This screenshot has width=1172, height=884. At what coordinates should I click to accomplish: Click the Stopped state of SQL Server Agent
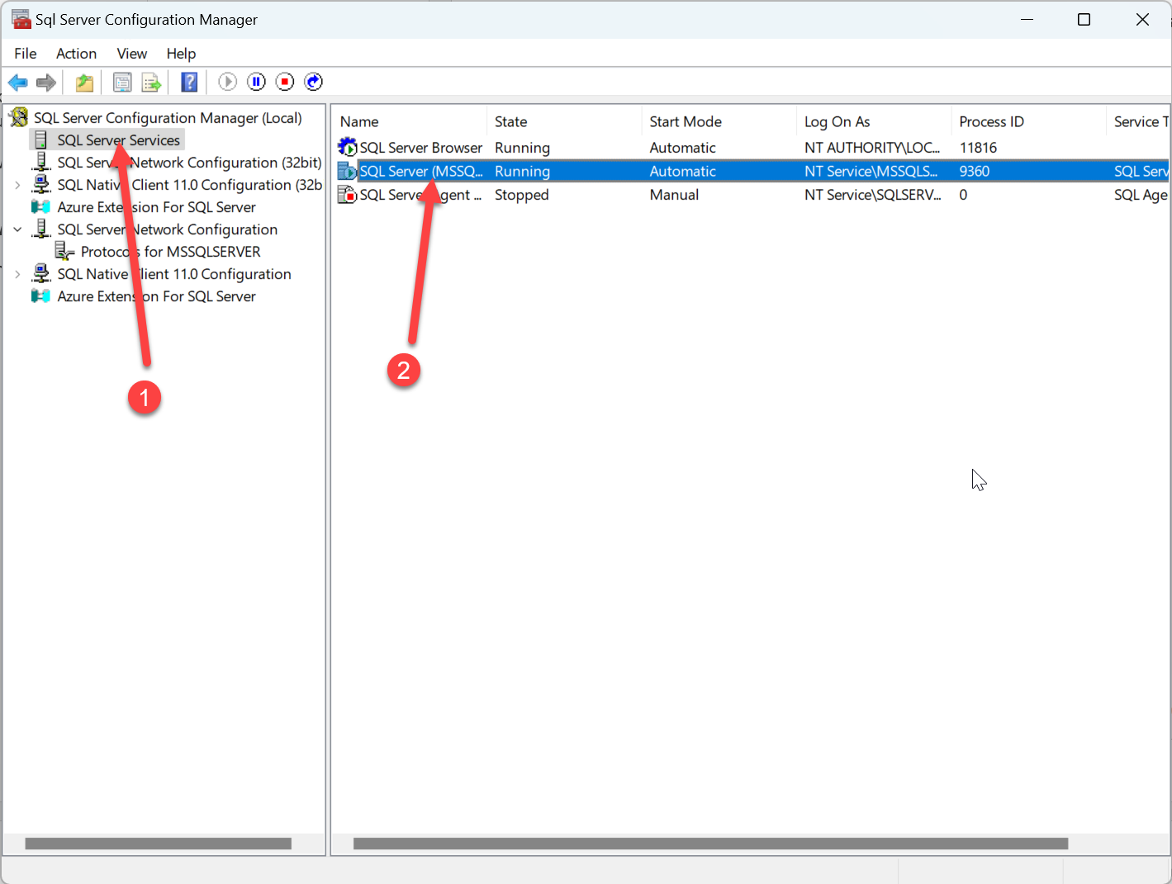point(521,195)
